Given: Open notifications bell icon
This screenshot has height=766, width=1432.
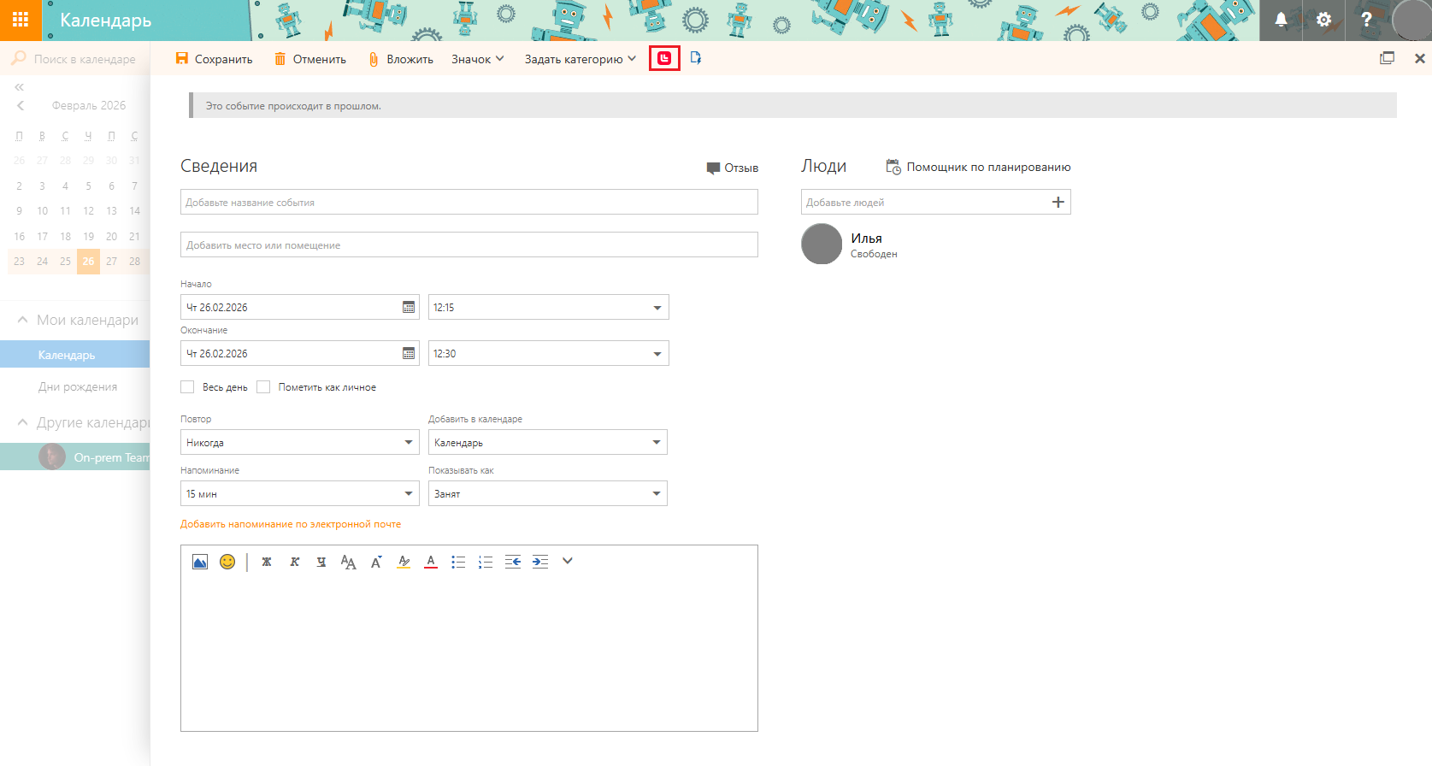Looking at the screenshot, I should click(x=1281, y=20).
